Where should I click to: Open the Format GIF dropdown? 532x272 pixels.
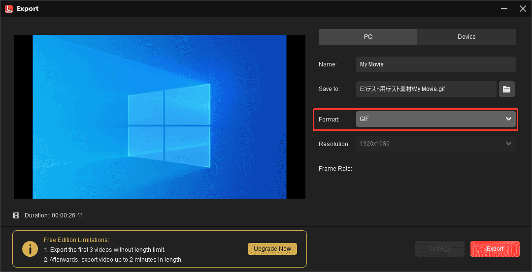435,119
